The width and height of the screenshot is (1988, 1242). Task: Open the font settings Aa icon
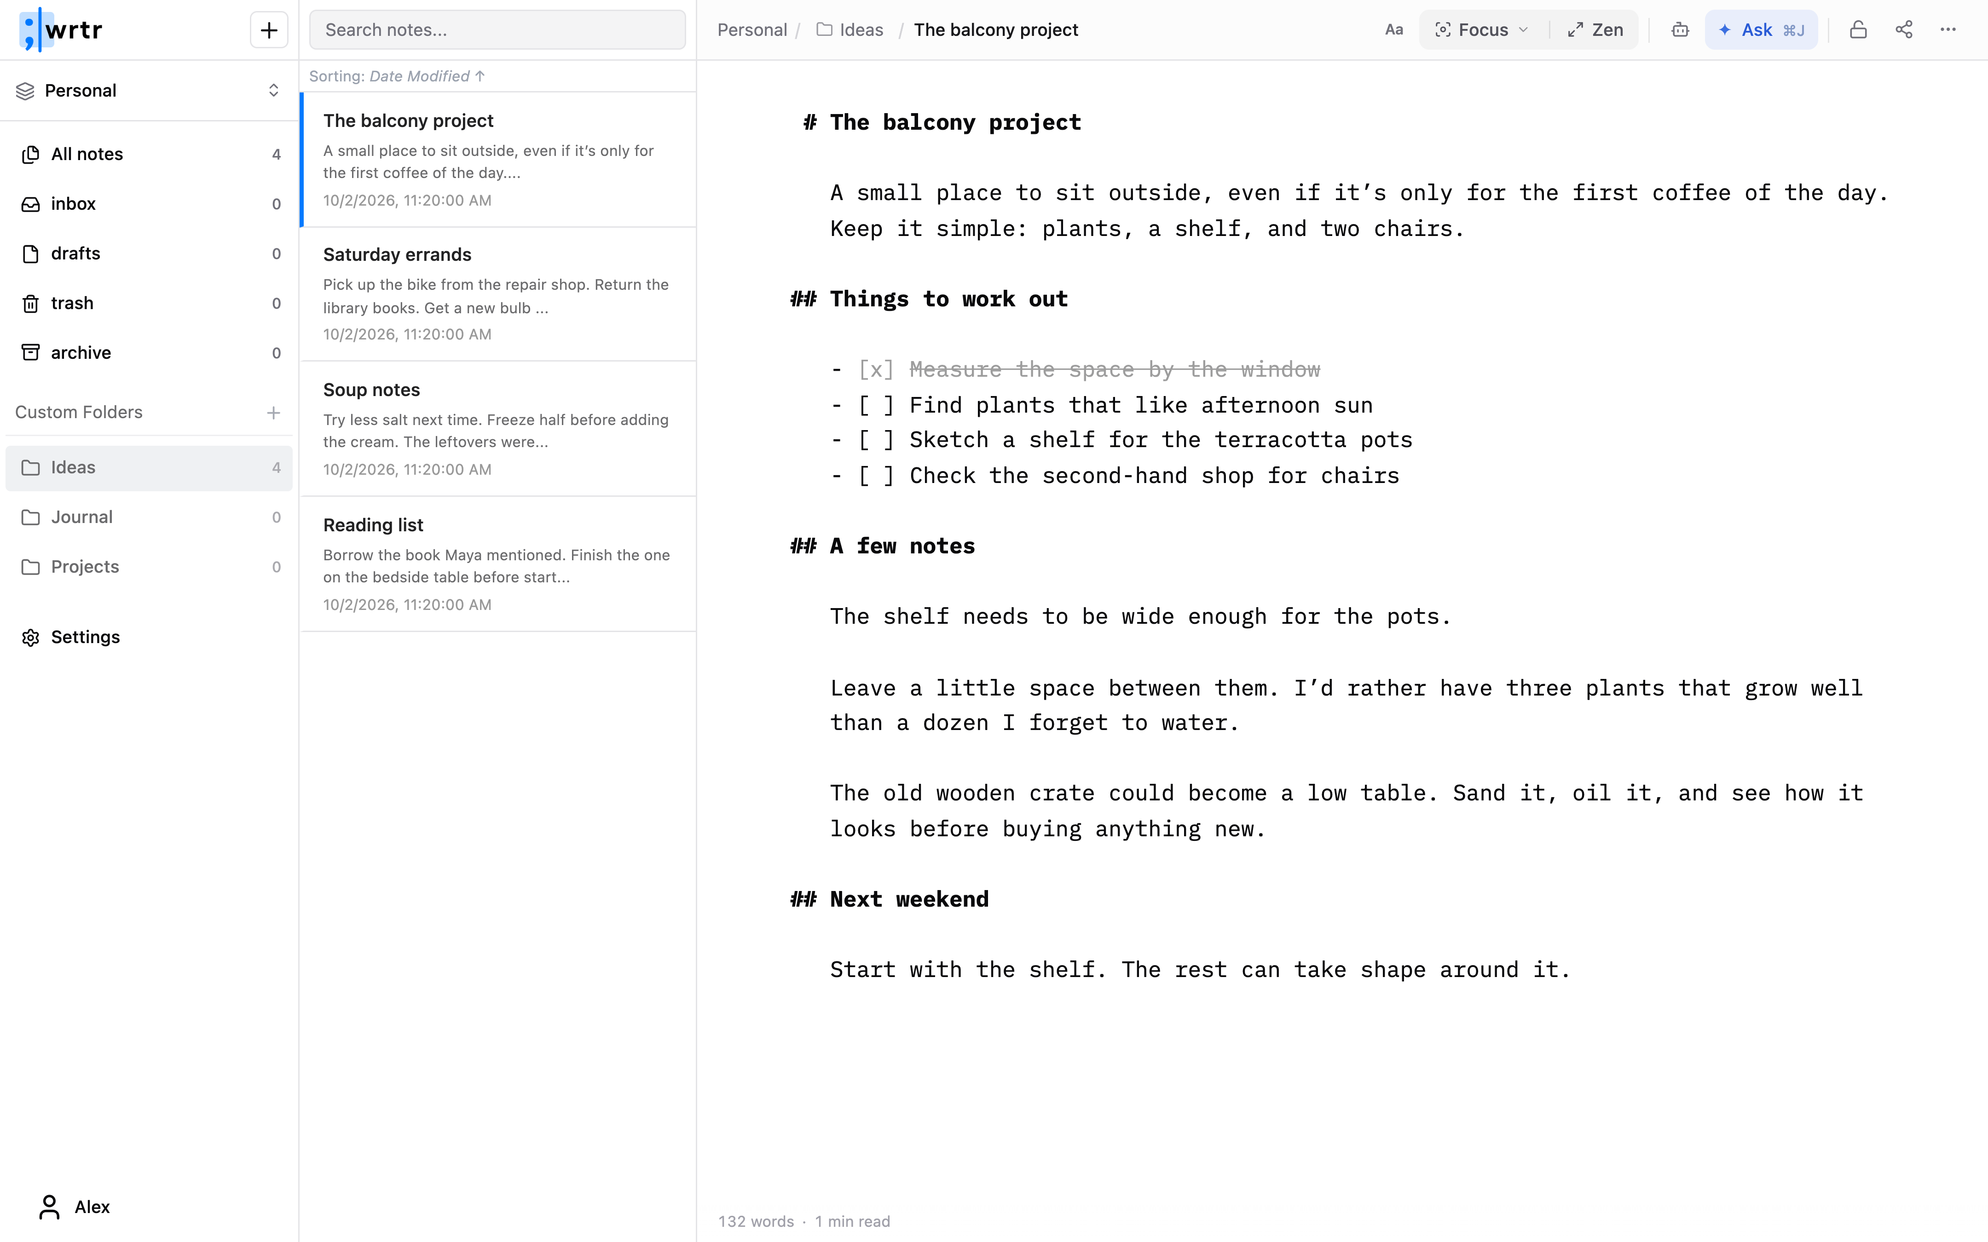tap(1393, 30)
